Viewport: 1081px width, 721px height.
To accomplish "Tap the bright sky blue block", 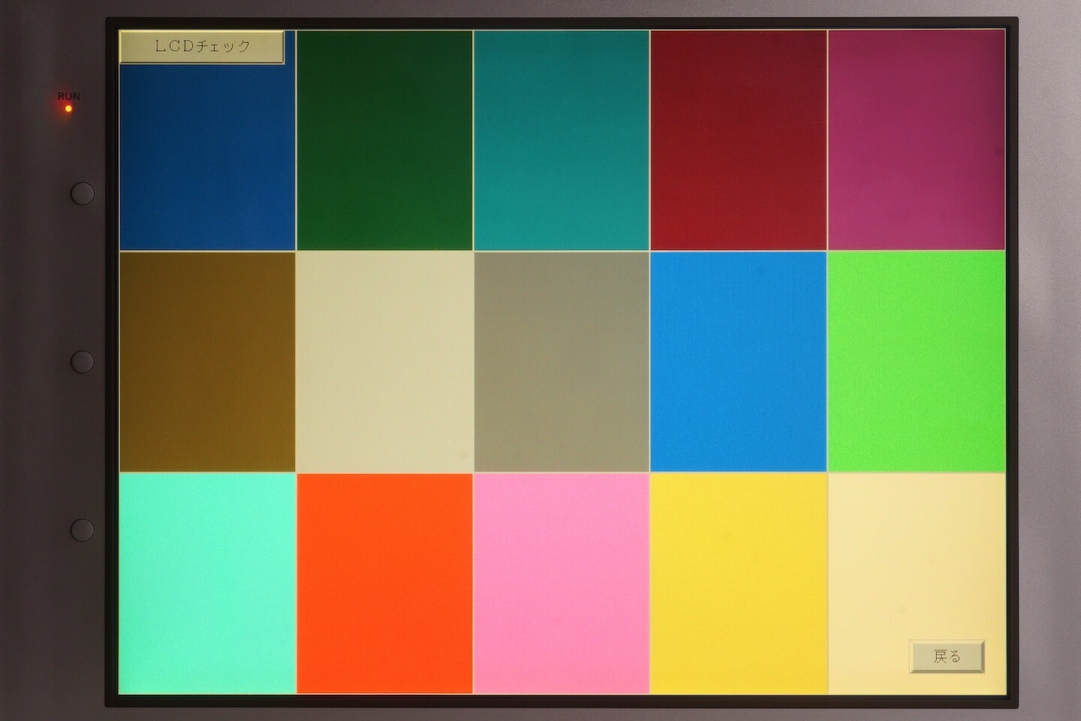I will pyautogui.click(x=739, y=361).
